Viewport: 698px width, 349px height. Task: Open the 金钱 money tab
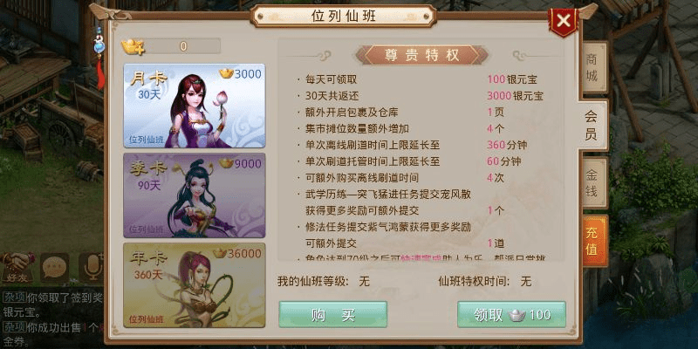594,183
